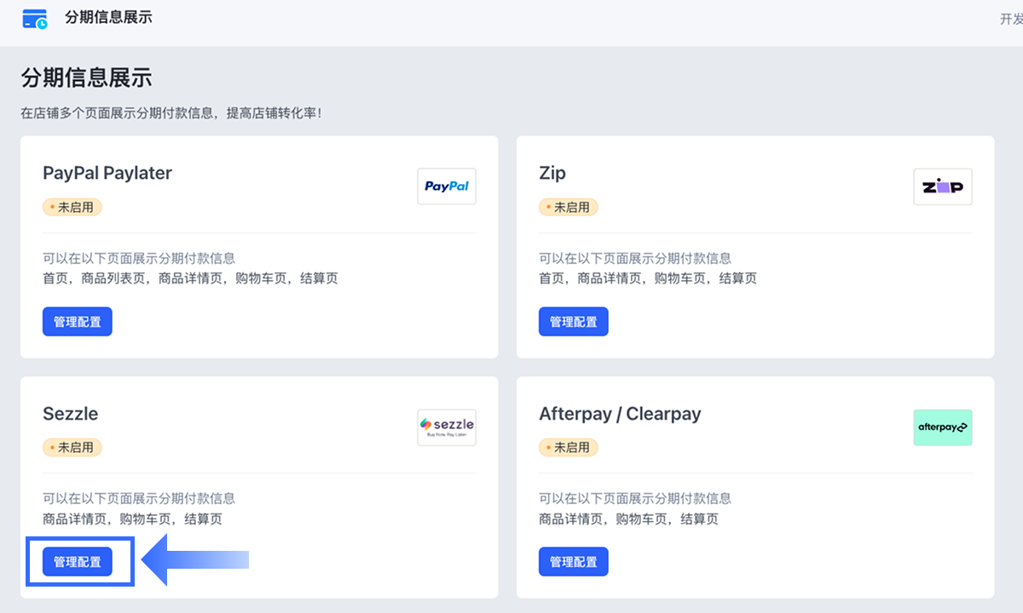Click the Afterpay logo icon
Viewport: 1023px width, 613px height.
tap(942, 427)
